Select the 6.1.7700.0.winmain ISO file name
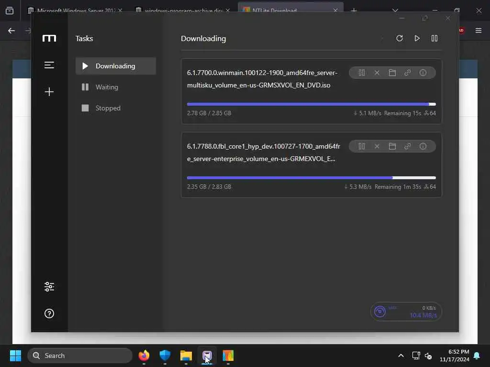This screenshot has width=490, height=367. (x=262, y=79)
